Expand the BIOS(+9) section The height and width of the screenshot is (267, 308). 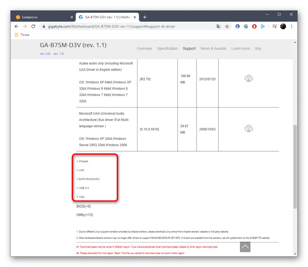pyautogui.click(x=84, y=206)
